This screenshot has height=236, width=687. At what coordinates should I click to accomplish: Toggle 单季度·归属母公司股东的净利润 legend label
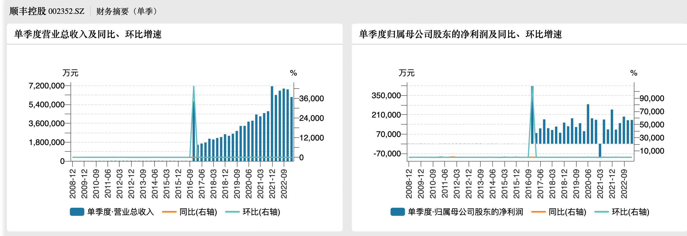click(465, 212)
